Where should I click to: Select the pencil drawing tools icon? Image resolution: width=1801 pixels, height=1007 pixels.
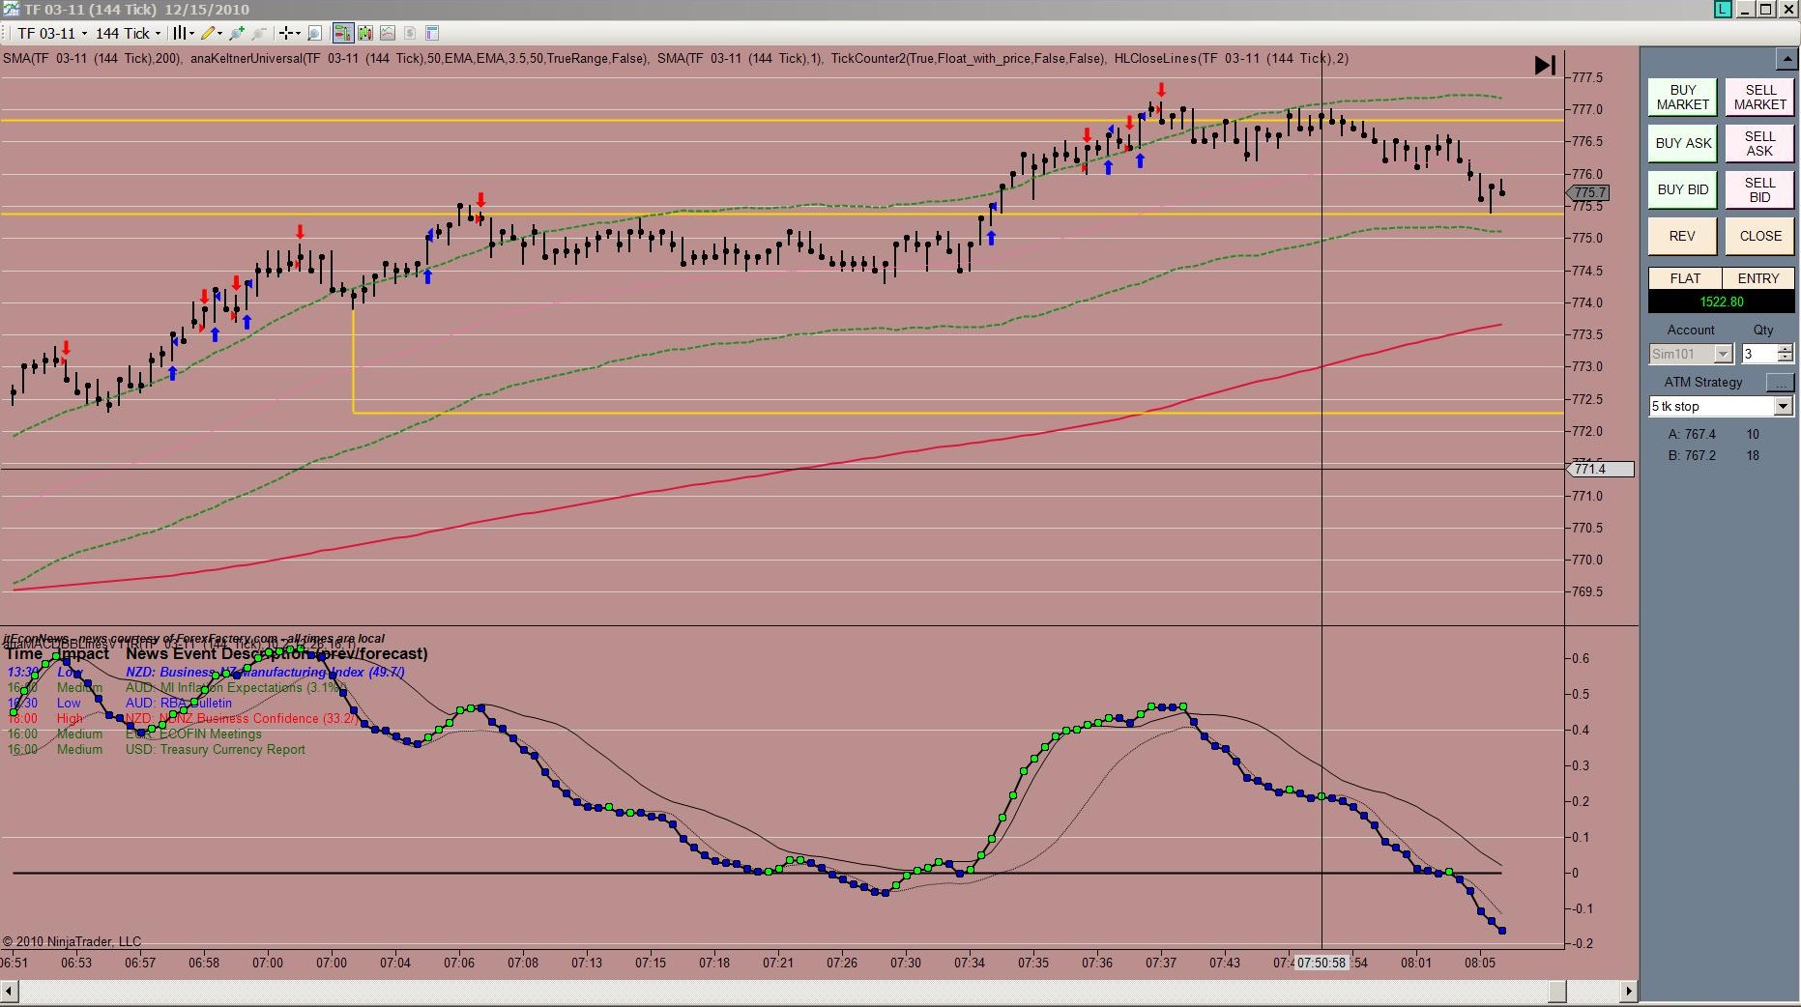pos(208,34)
